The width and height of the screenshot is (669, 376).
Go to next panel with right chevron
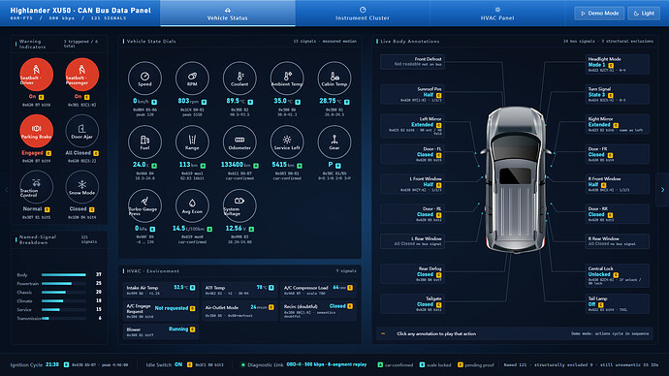pyautogui.click(x=662, y=190)
